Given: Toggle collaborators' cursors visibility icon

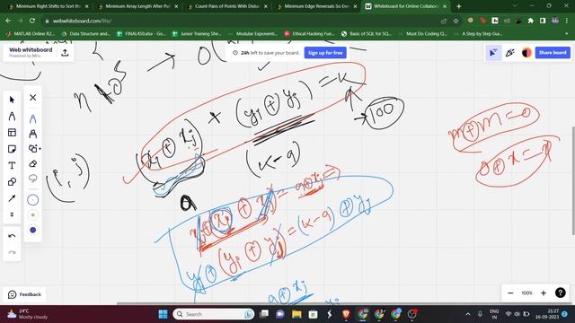Looking at the screenshot, I should pos(493,53).
